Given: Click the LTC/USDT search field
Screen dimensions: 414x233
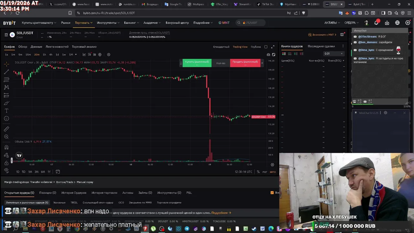Looking at the screenshot, I should point(251,23).
